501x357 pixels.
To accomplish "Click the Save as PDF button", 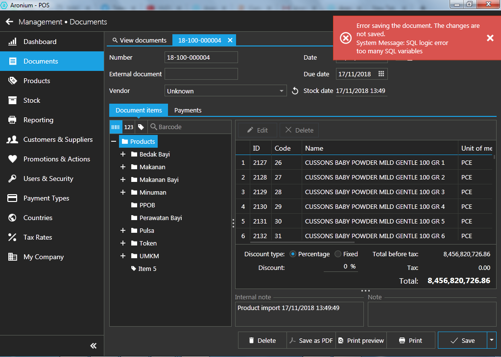I will pyautogui.click(x=311, y=340).
